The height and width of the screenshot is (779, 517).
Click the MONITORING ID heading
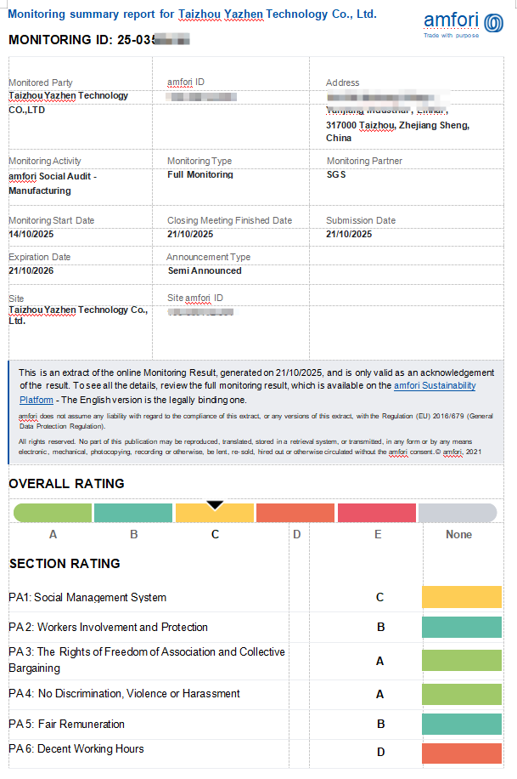[x=98, y=40]
